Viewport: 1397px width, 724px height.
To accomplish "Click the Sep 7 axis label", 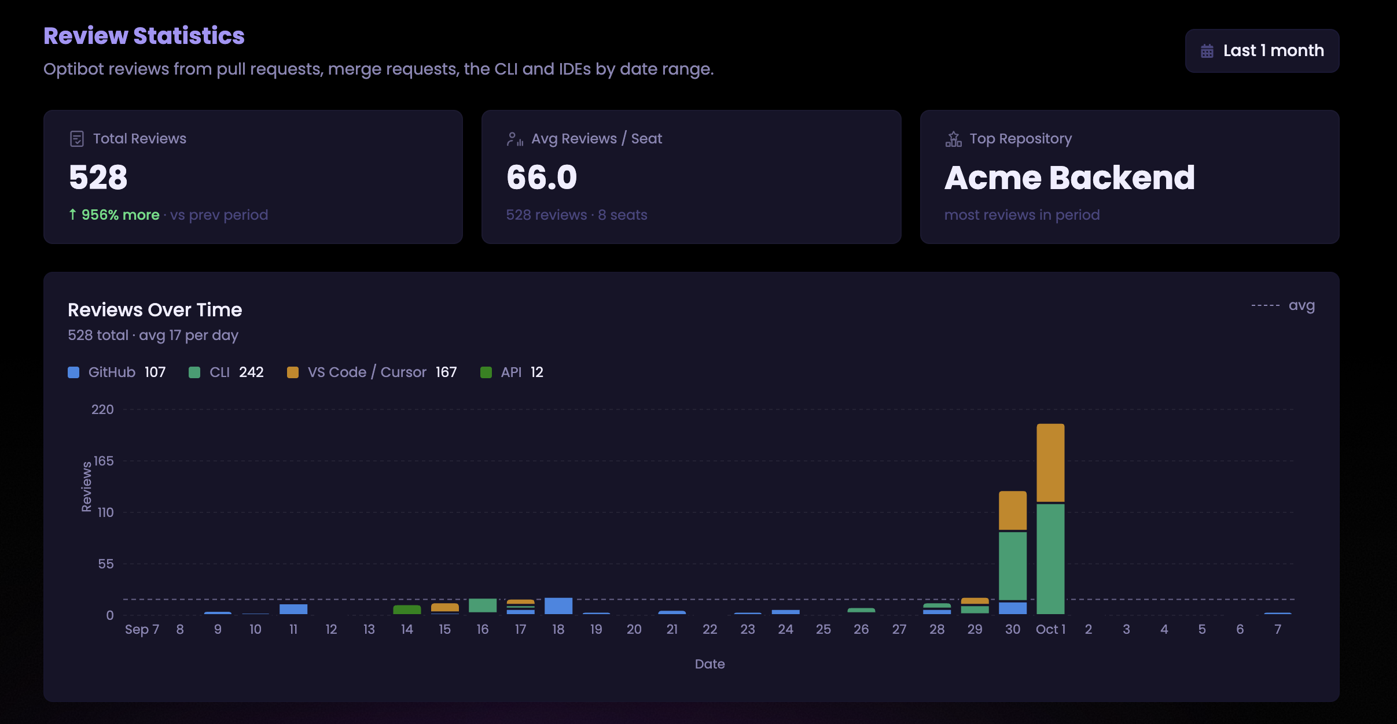I will 142,629.
